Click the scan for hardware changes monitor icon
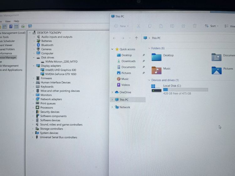Screen dimensions: 235x176 30,26
